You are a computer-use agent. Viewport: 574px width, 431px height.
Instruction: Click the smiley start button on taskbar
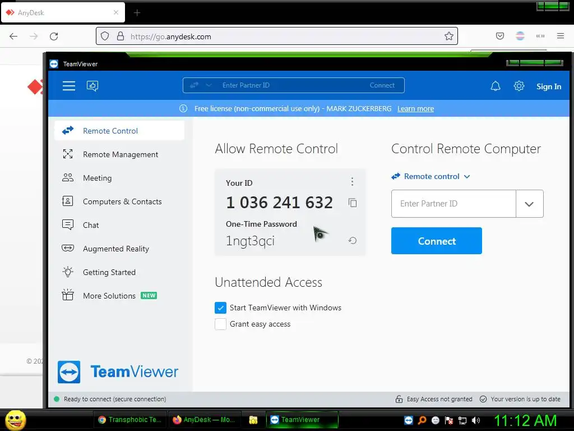15,420
